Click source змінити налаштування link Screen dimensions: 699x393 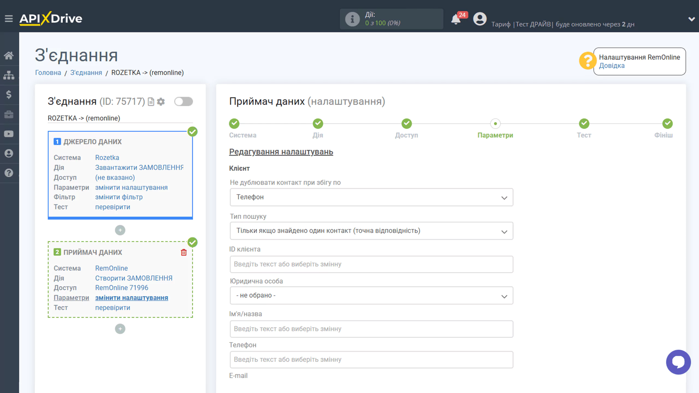[x=131, y=187]
